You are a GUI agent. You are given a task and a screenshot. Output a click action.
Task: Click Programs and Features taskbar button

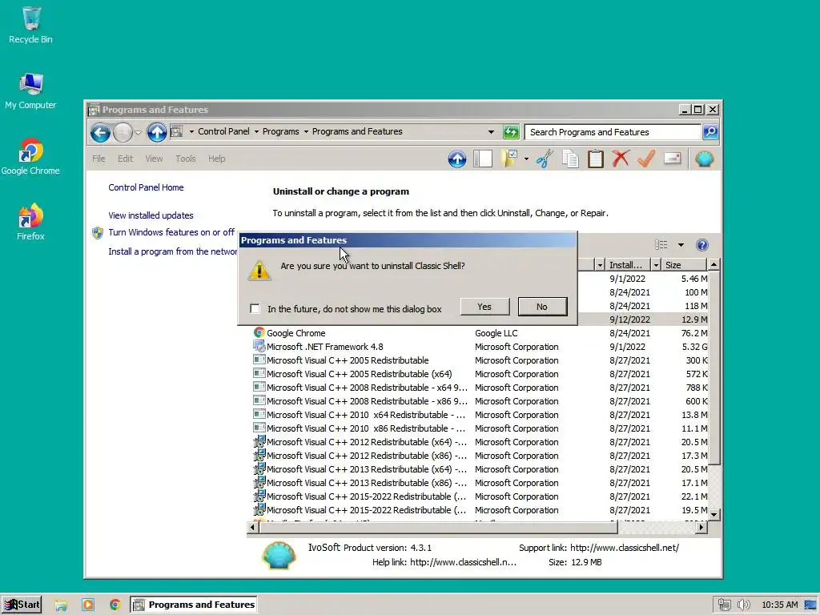pyautogui.click(x=194, y=605)
